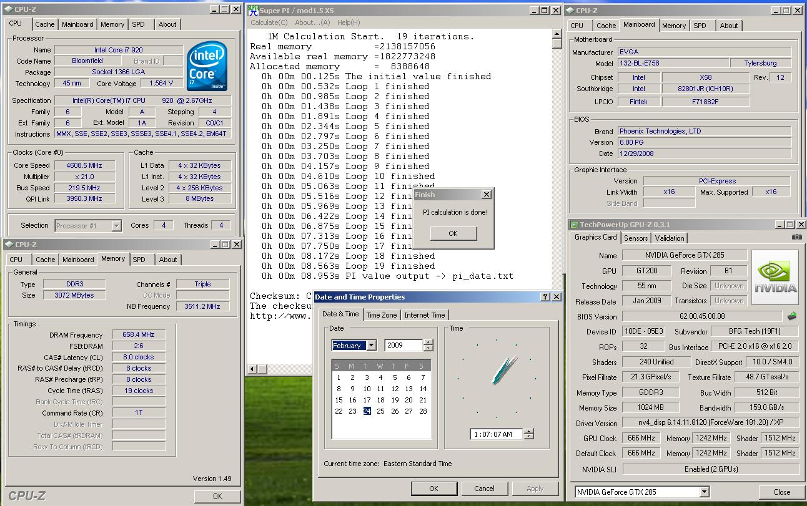The width and height of the screenshot is (807, 506).
Task: Click the year field showing 2009
Action: tap(403, 345)
